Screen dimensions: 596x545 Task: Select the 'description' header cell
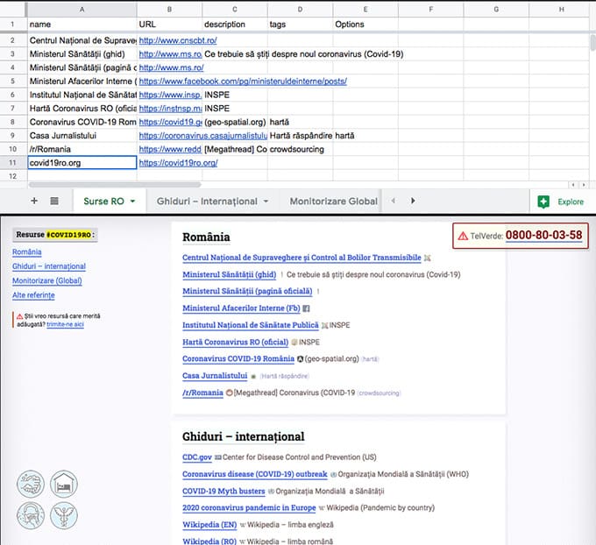coord(235,25)
